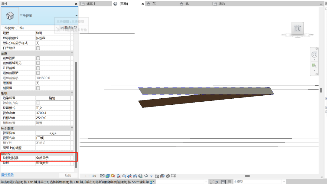The height and width of the screenshot is (184, 327).
Task: Switch to the 标高 1 view tab
Action: coord(90,4)
